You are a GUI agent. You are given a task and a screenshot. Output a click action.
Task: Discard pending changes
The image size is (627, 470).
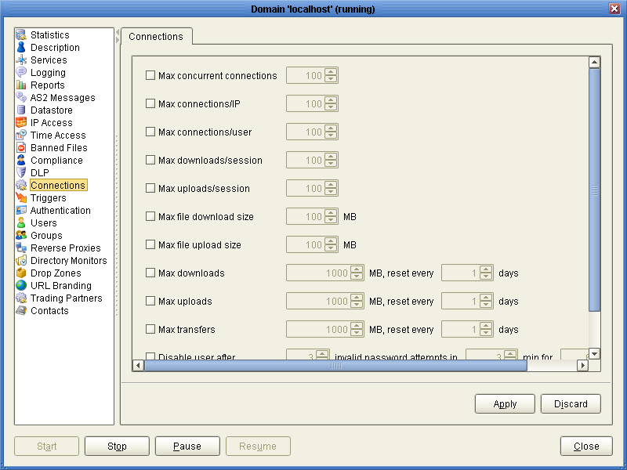pyautogui.click(x=571, y=403)
